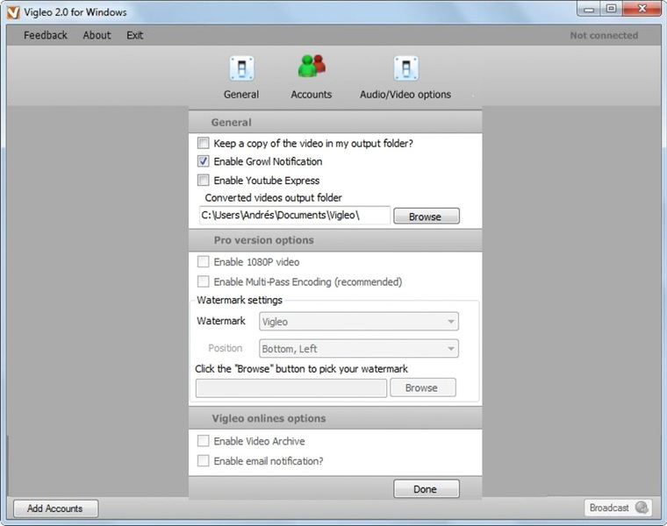667x526 pixels.
Task: Open the Accounts people icon
Action: 312,67
